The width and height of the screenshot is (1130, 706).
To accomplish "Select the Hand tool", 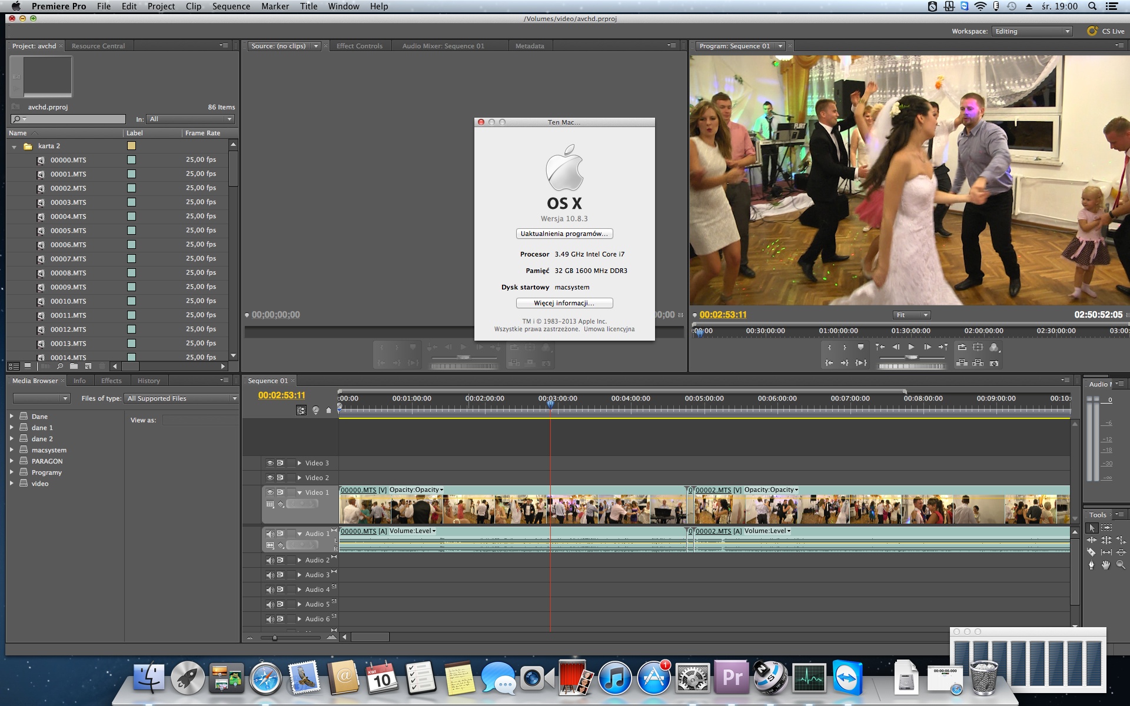I will [1106, 565].
